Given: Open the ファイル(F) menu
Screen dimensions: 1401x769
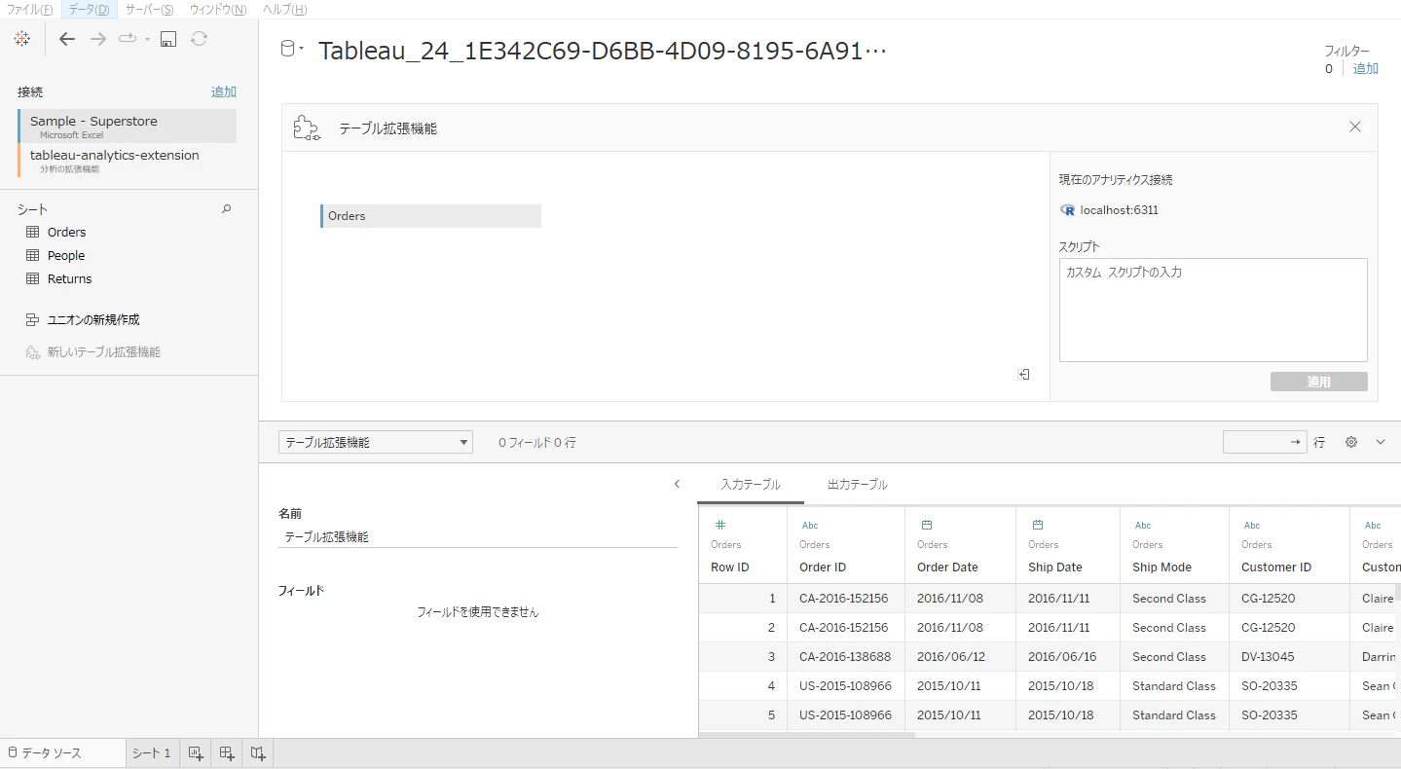Looking at the screenshot, I should point(30,9).
